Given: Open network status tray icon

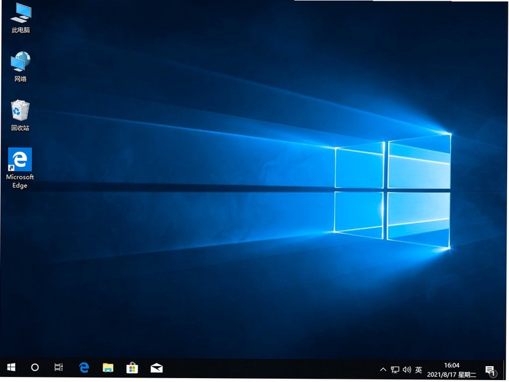Looking at the screenshot, I should pos(395,370).
